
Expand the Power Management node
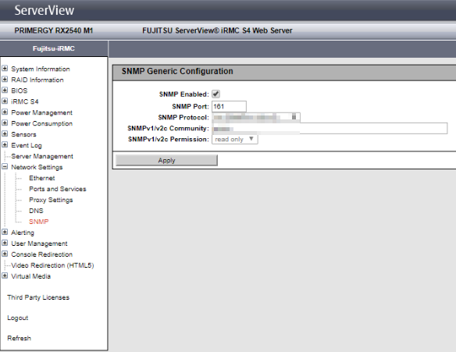pyautogui.click(x=5, y=112)
